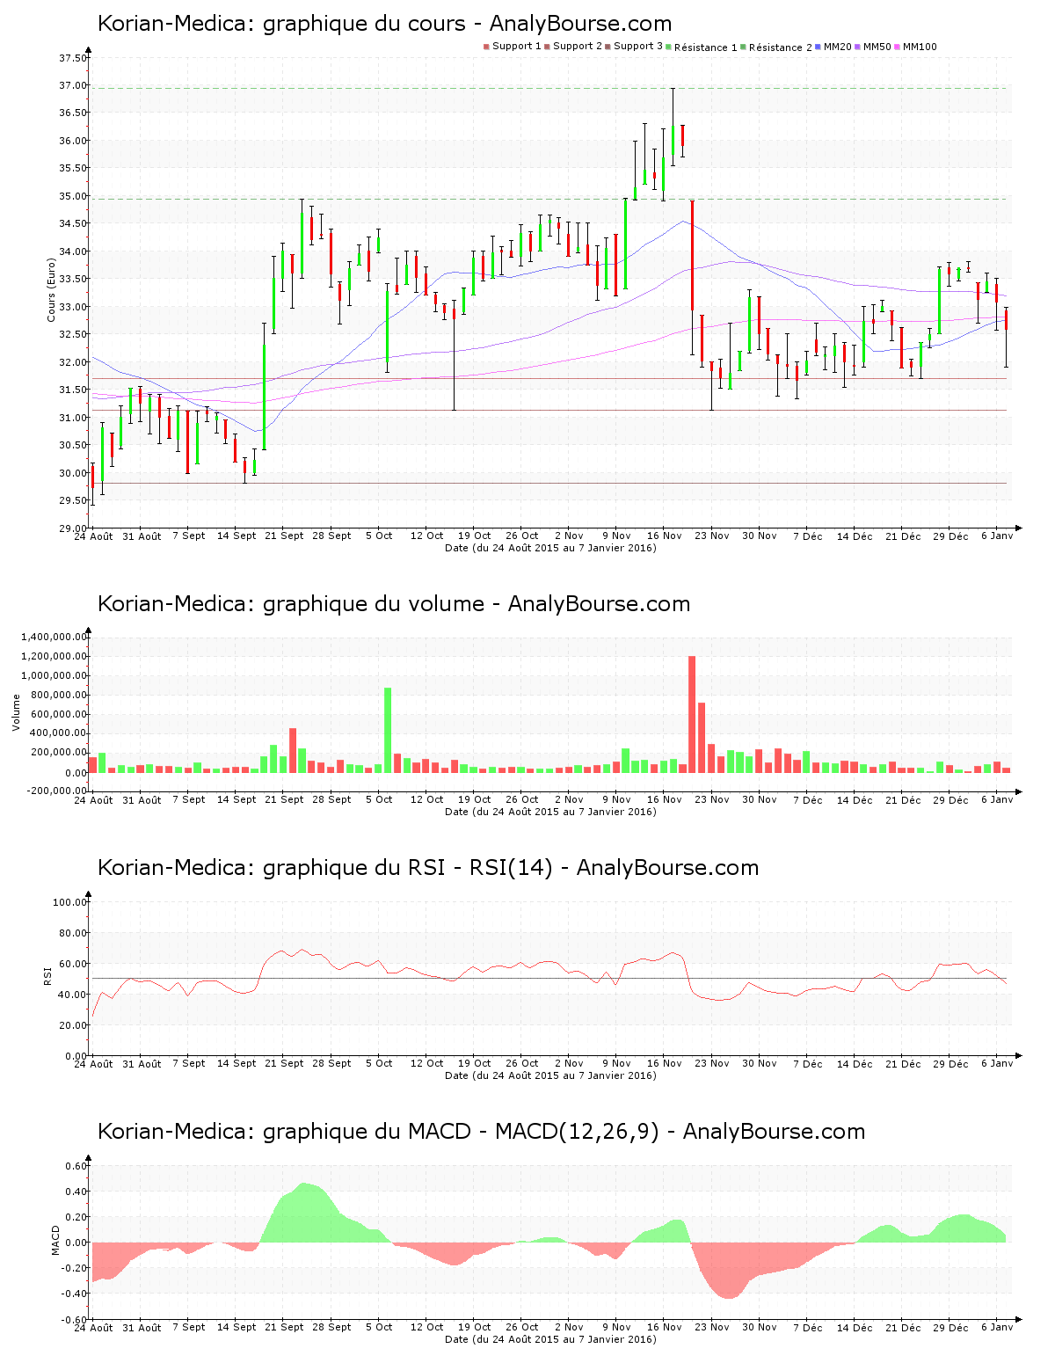1055x1363 pixels.
Task: Click '6 Janv' on the price chart axis
Action: point(997,536)
